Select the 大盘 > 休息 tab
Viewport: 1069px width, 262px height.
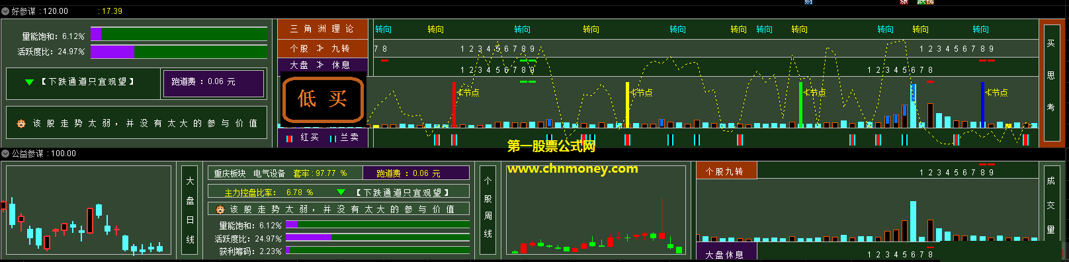click(x=322, y=65)
